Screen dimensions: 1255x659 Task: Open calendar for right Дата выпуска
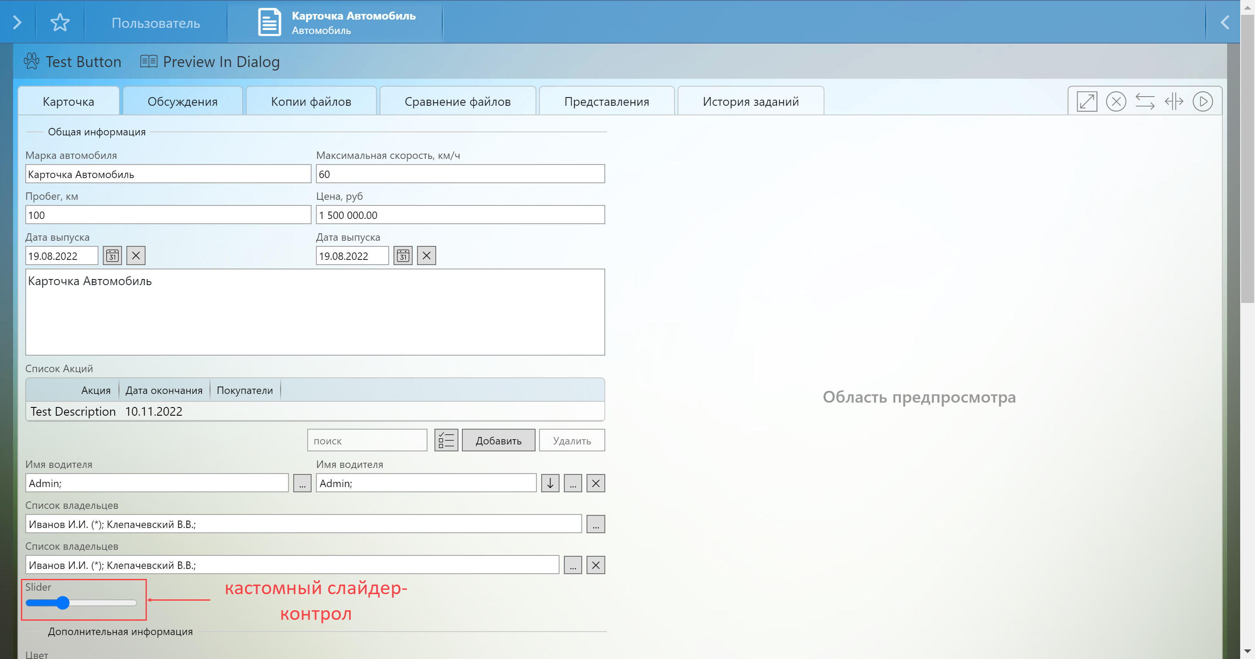pyautogui.click(x=403, y=256)
